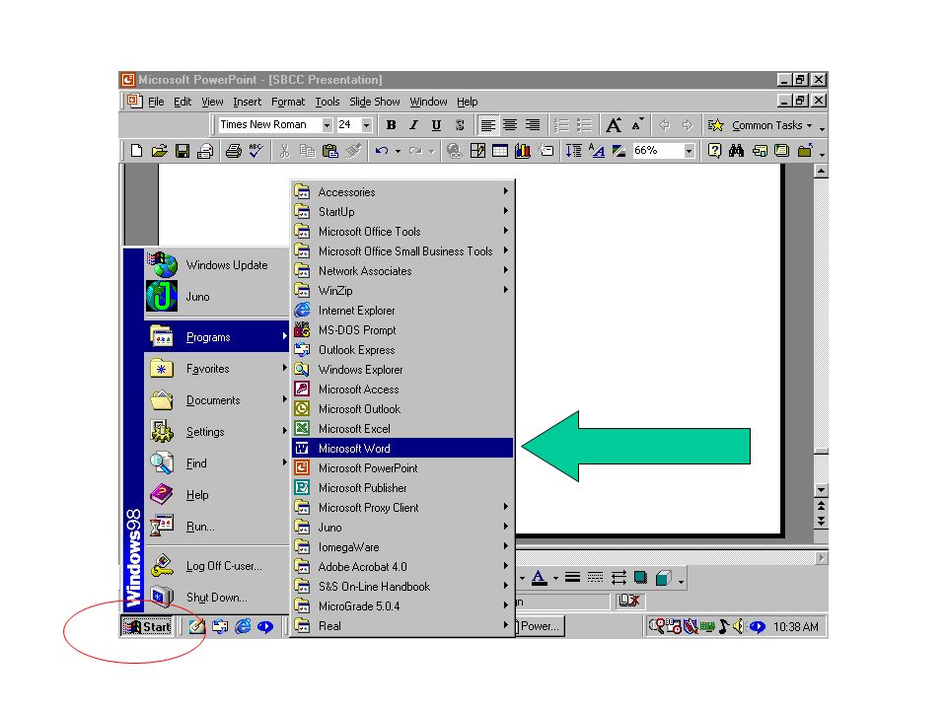The width and height of the screenshot is (947, 710).
Task: Click the vertical scrollbar up arrow
Action: (821, 172)
